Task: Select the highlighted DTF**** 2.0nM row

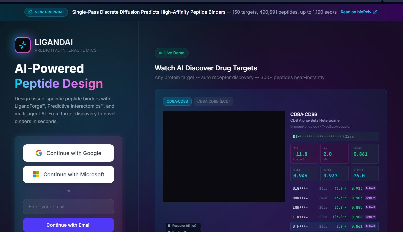Action: tap(334, 226)
